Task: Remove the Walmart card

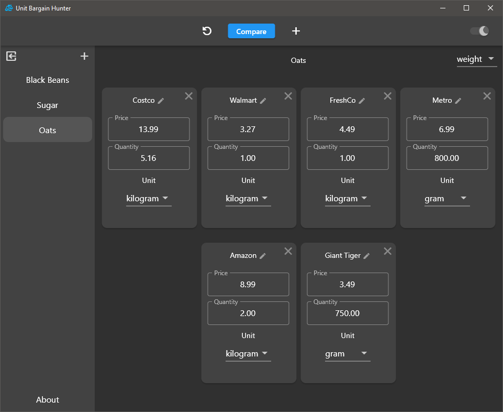Action: click(288, 96)
